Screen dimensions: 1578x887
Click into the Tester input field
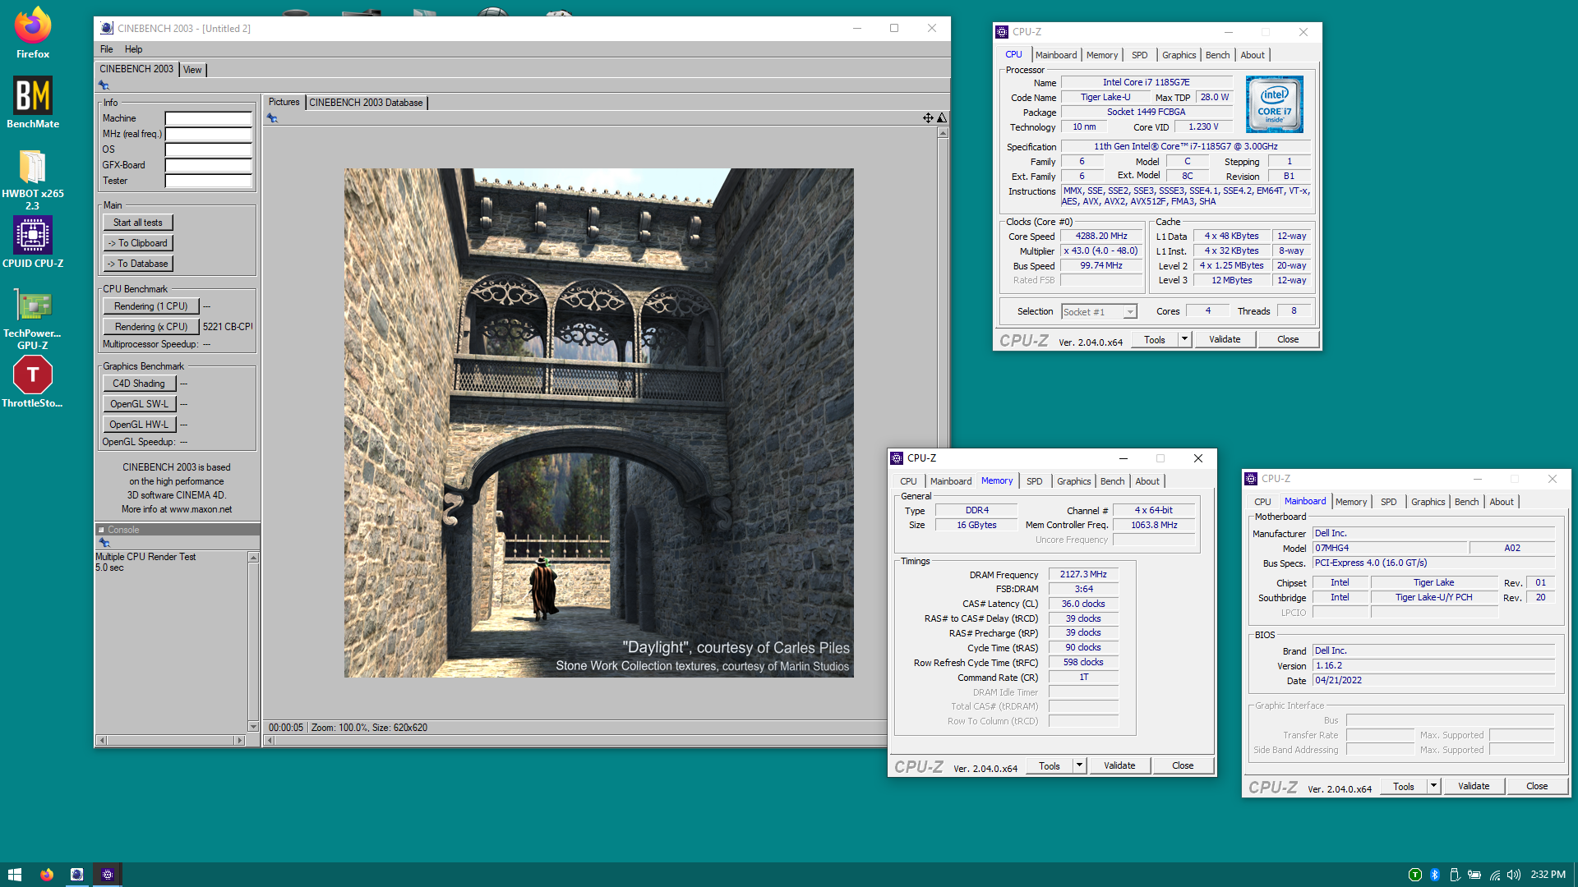(x=208, y=181)
